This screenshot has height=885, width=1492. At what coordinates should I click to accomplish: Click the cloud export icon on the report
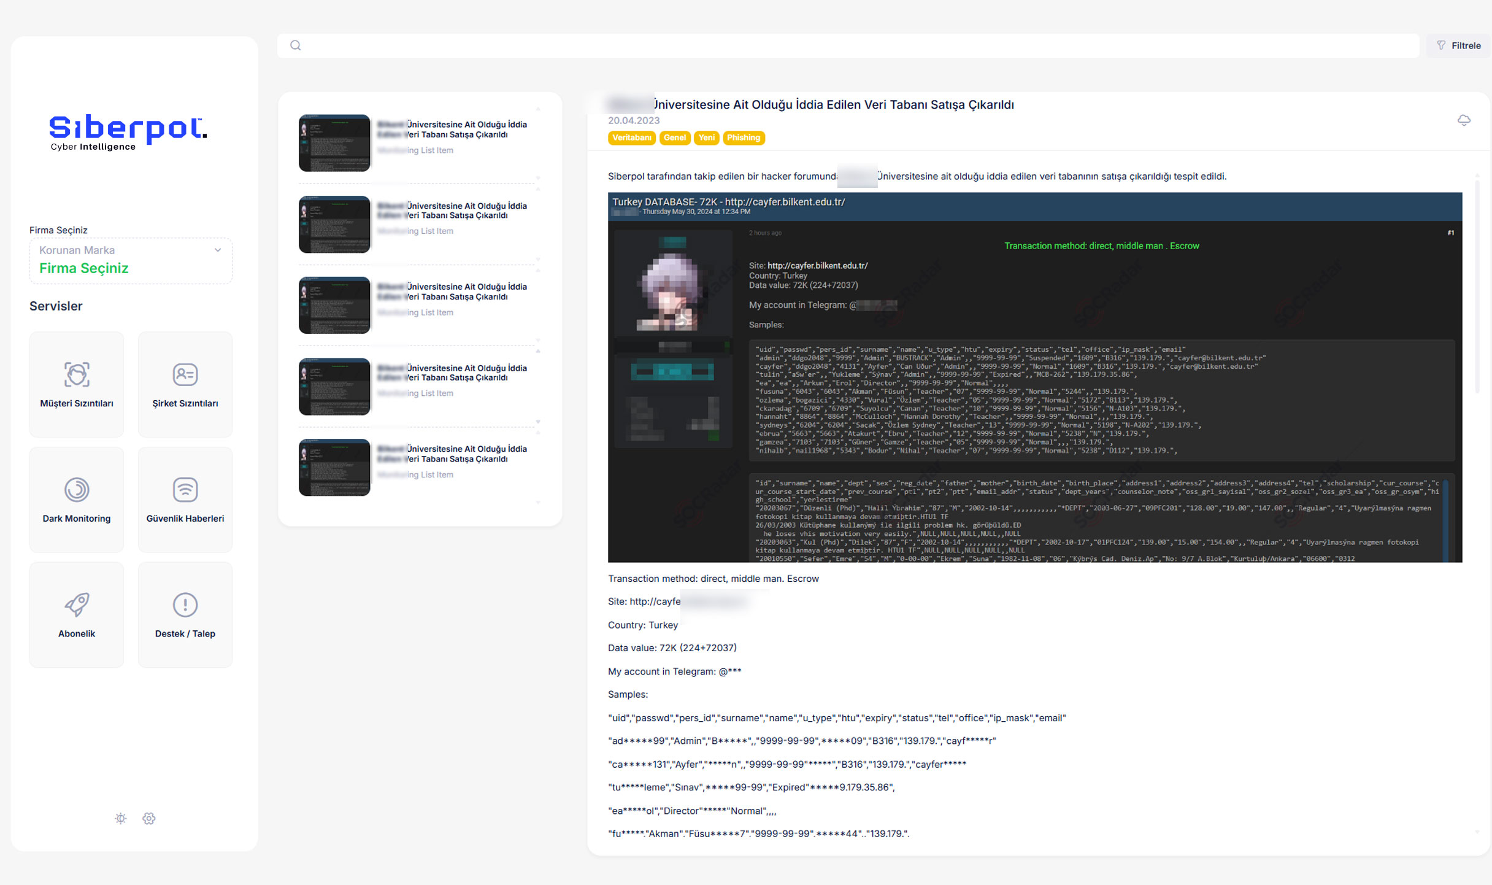(1464, 120)
